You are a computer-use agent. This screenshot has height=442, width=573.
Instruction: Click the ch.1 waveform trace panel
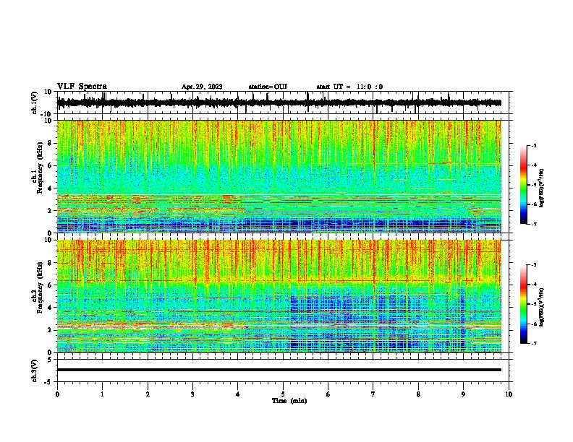coord(282,103)
